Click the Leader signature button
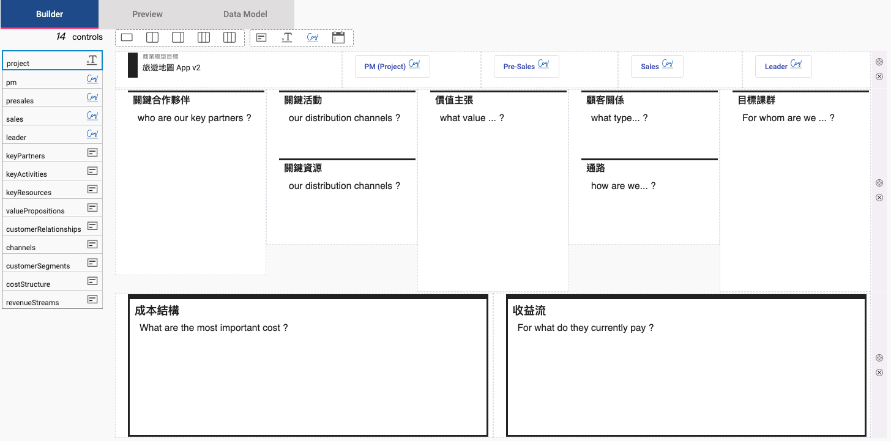Screen dimensions: 891x441 pyautogui.click(x=783, y=66)
